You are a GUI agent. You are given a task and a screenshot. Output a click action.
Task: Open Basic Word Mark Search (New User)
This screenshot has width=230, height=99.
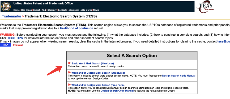[x=92, y=63]
